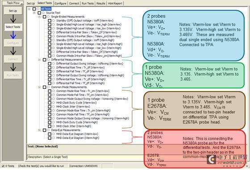Check Standby (Off) Output Voltage Vterm-low
250x170 pixels.
coord(50,21)
